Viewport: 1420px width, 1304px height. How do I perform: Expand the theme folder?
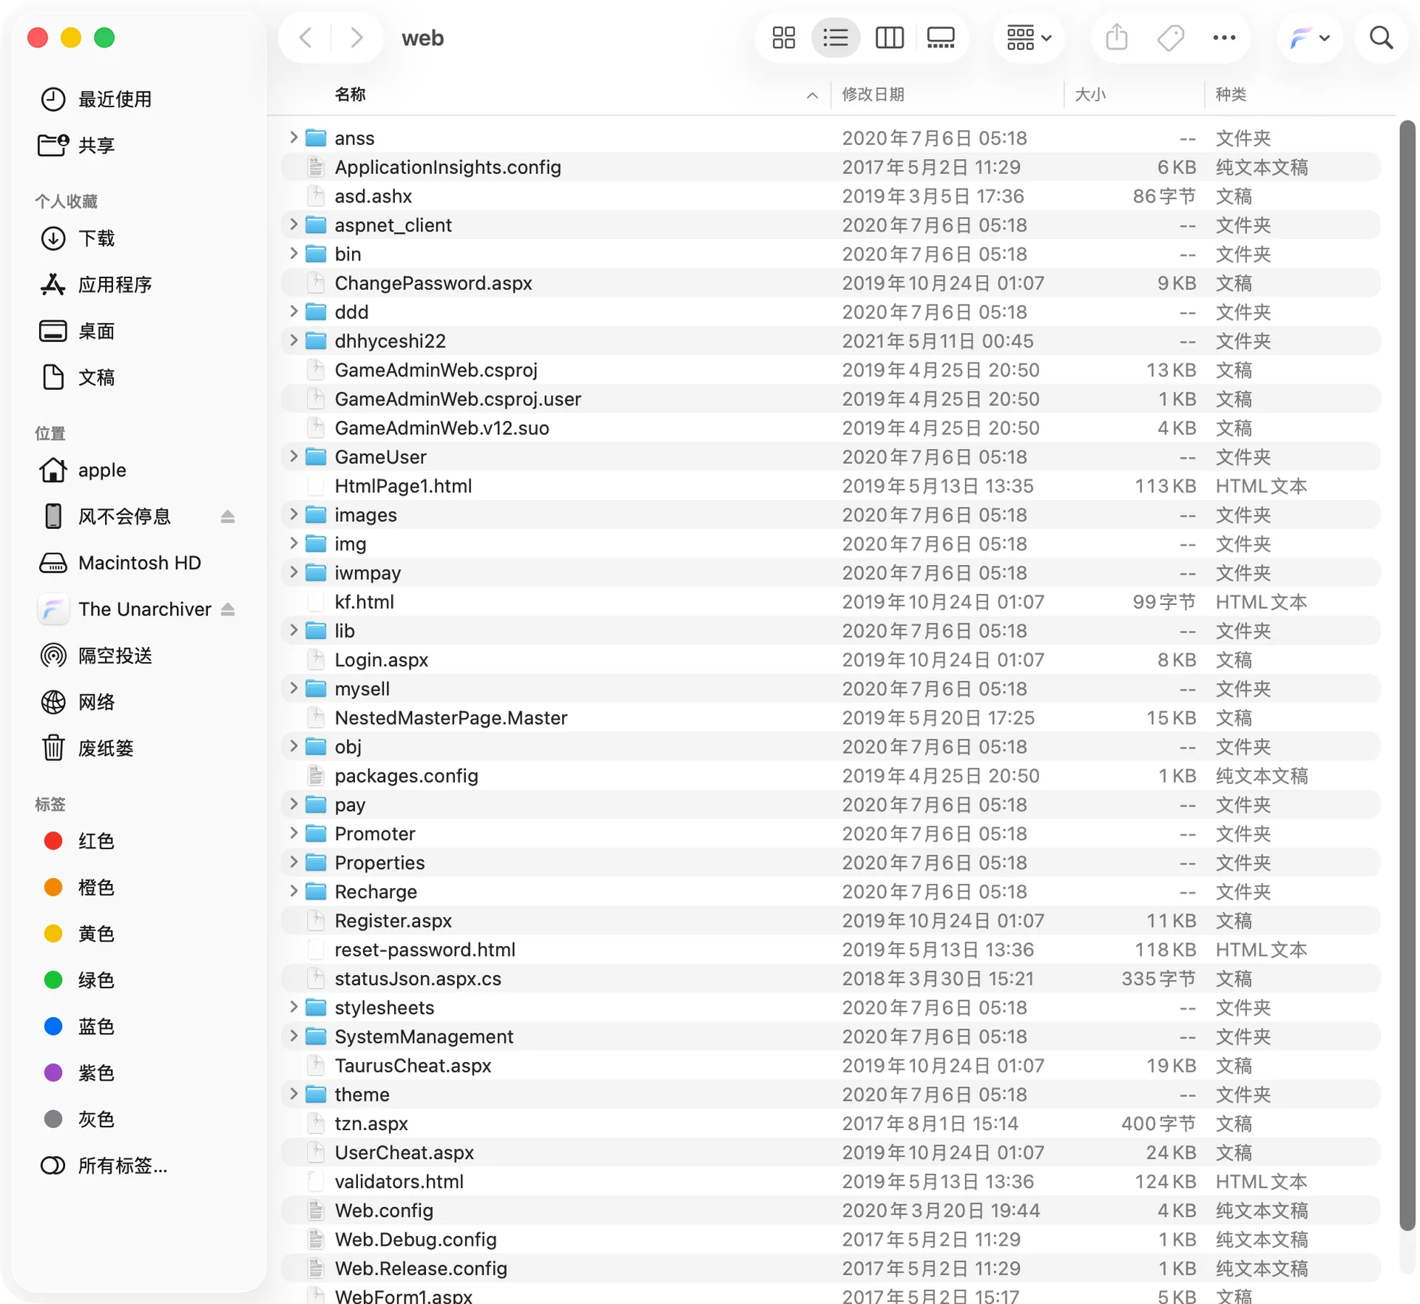click(x=294, y=1093)
